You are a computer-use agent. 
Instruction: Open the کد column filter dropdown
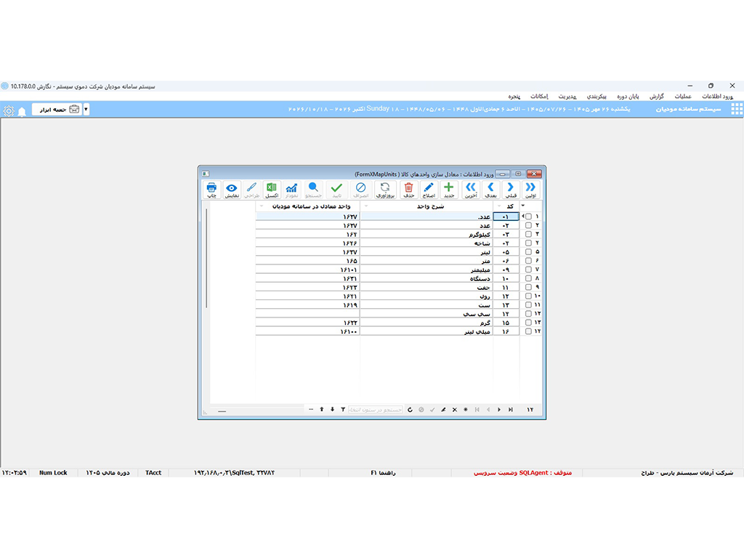click(x=498, y=206)
